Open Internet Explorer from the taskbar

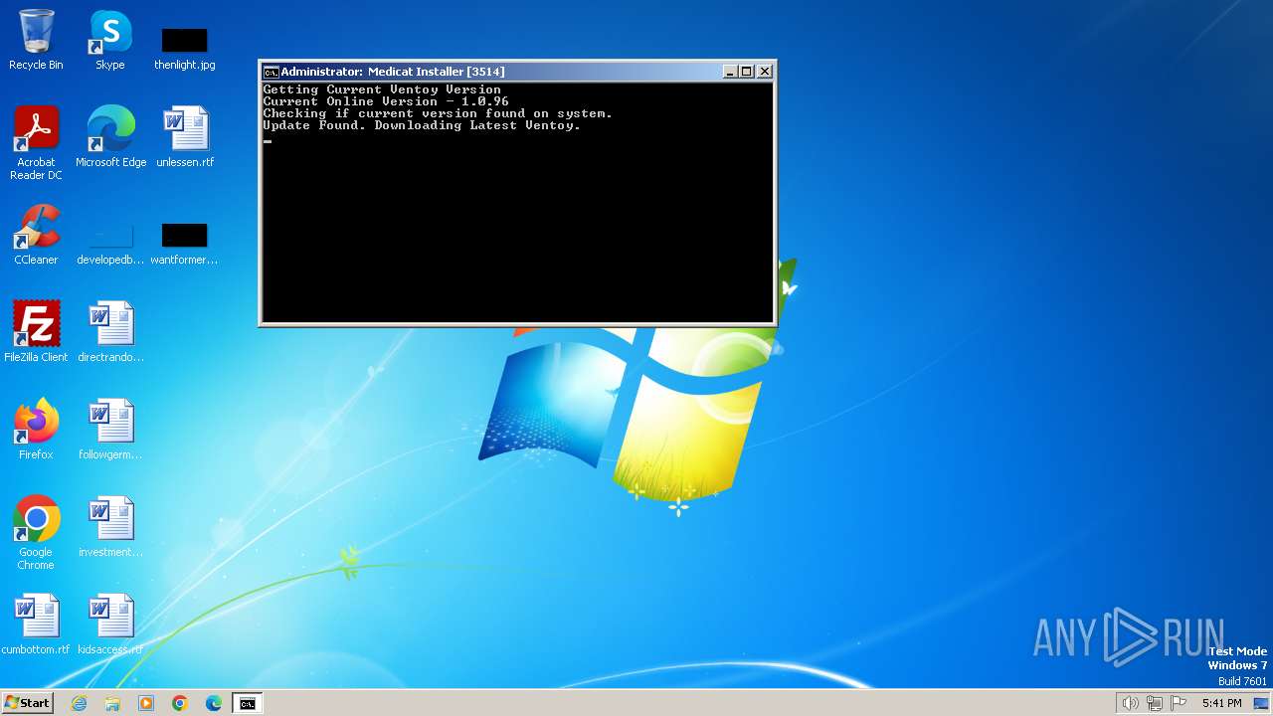point(79,703)
